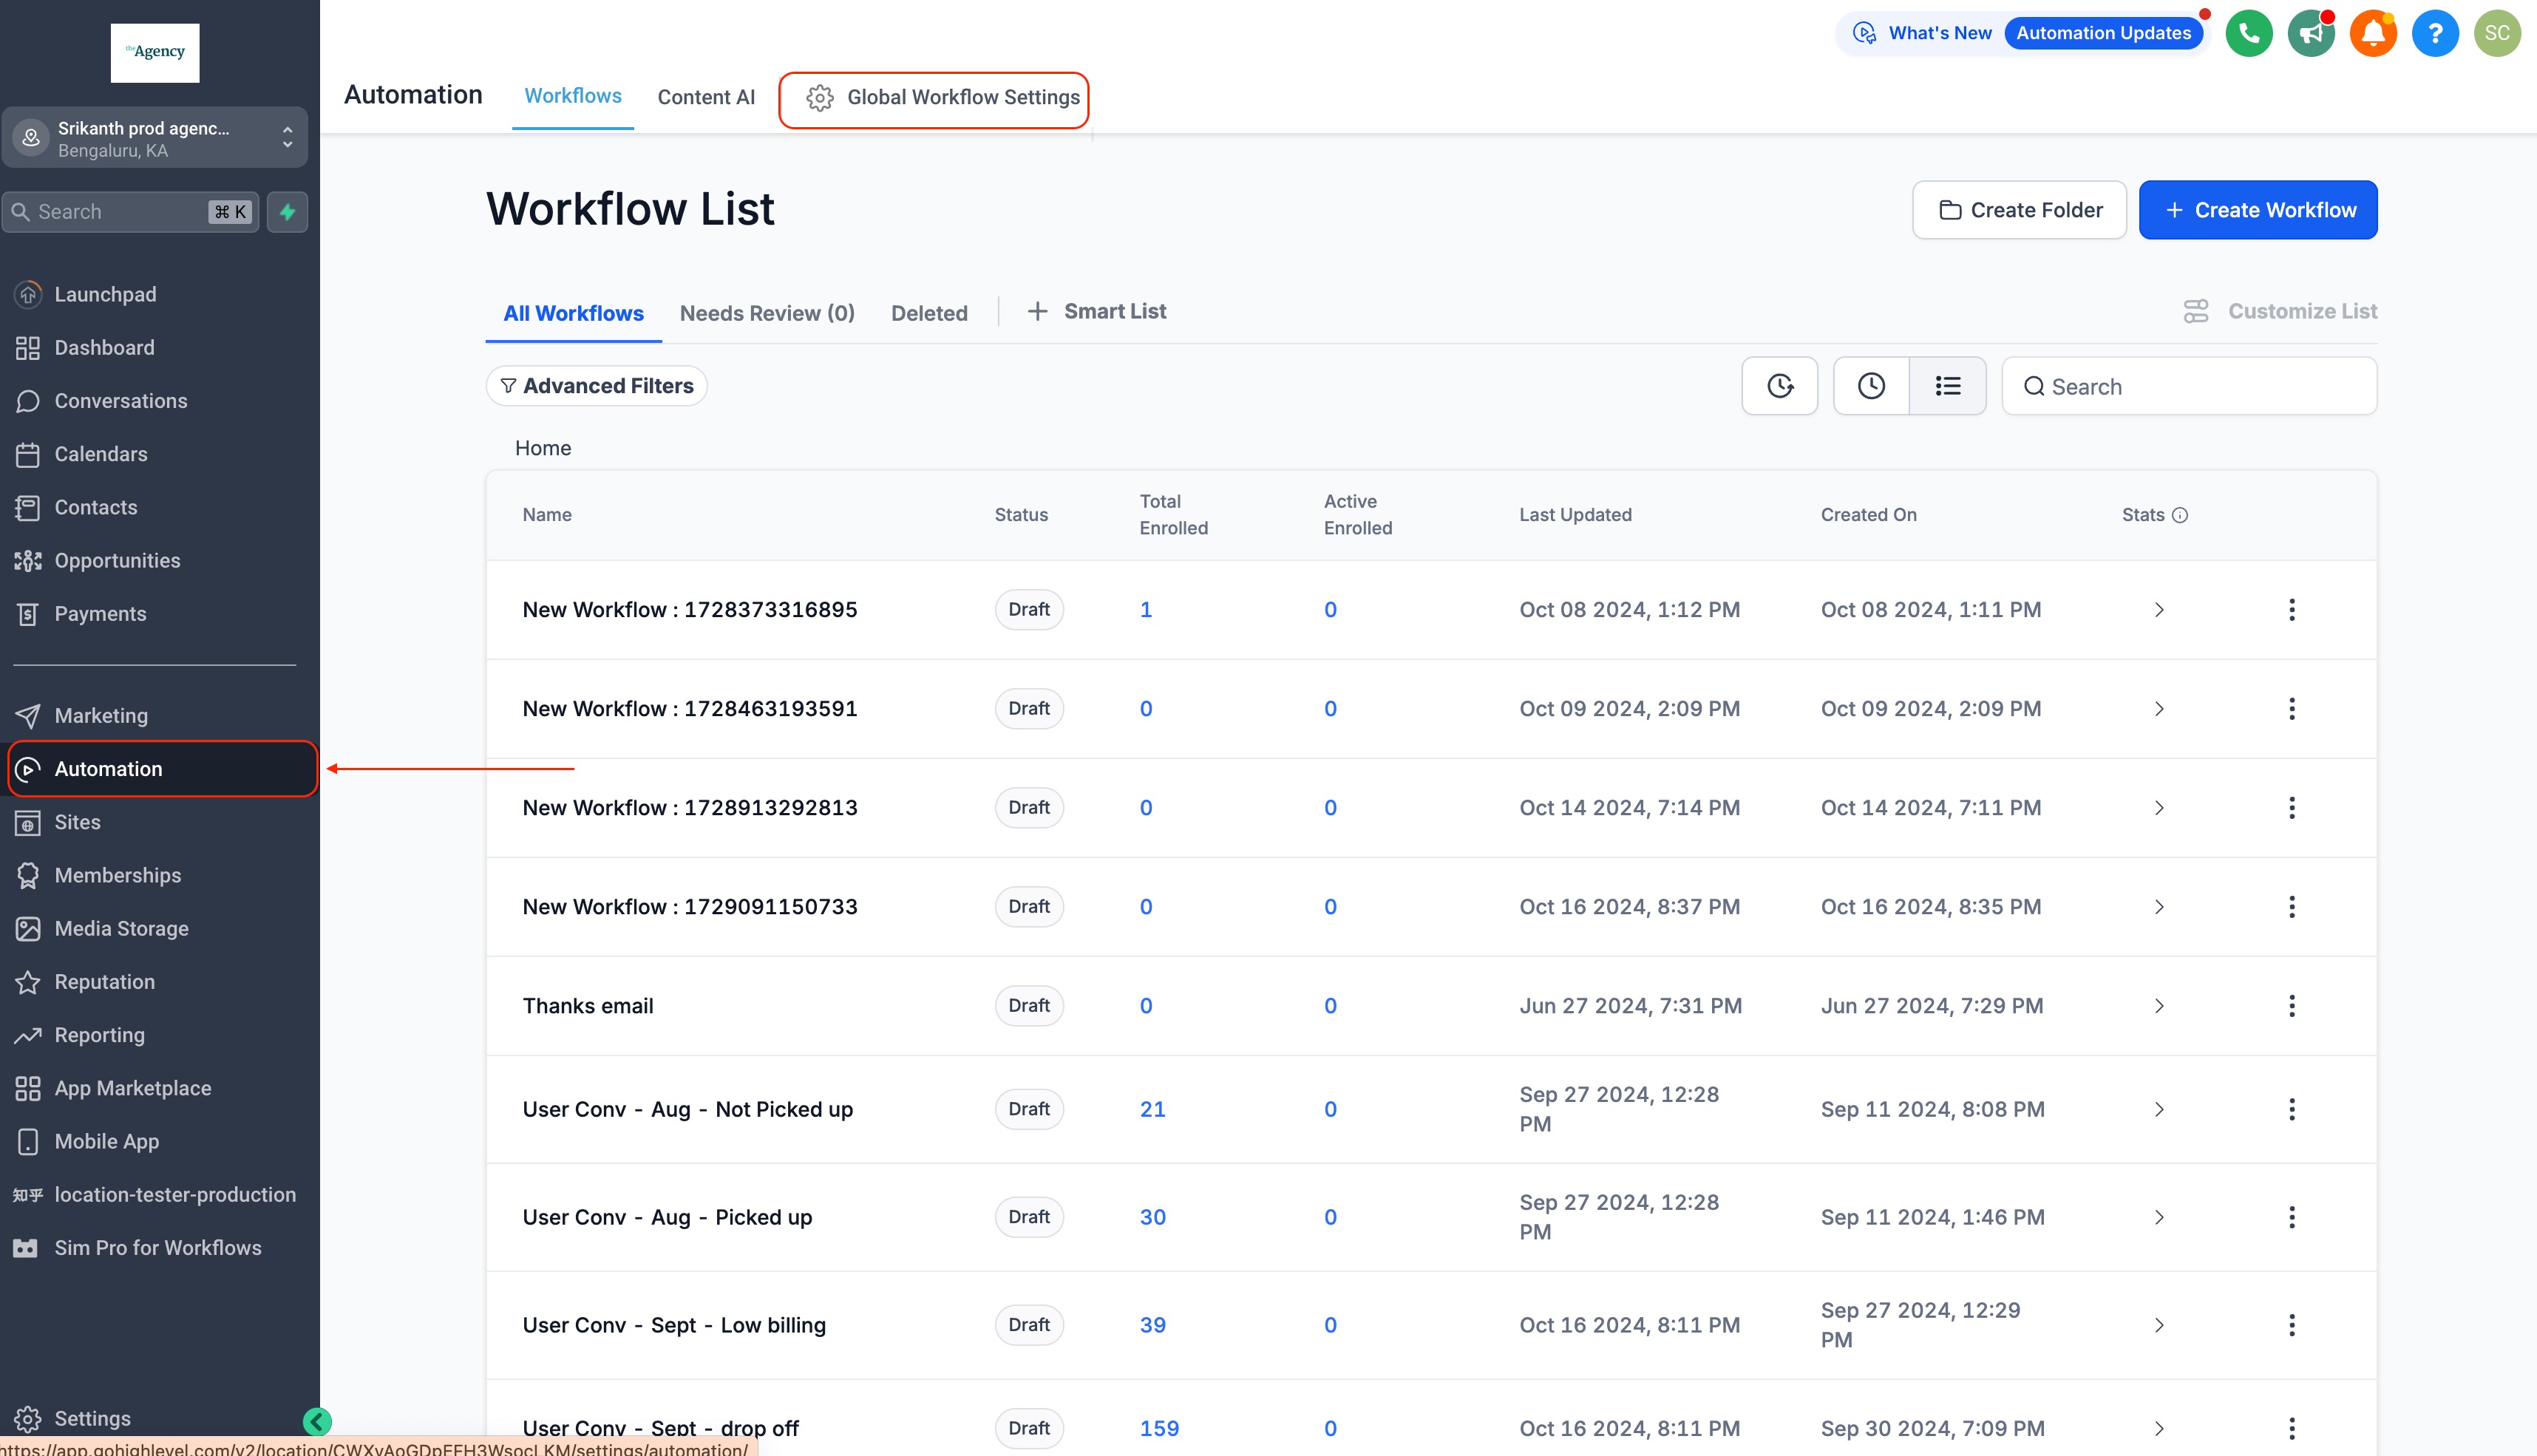Expand stats chevron for New Workflow 1728373316895
The image size is (2537, 1456).
point(2158,610)
